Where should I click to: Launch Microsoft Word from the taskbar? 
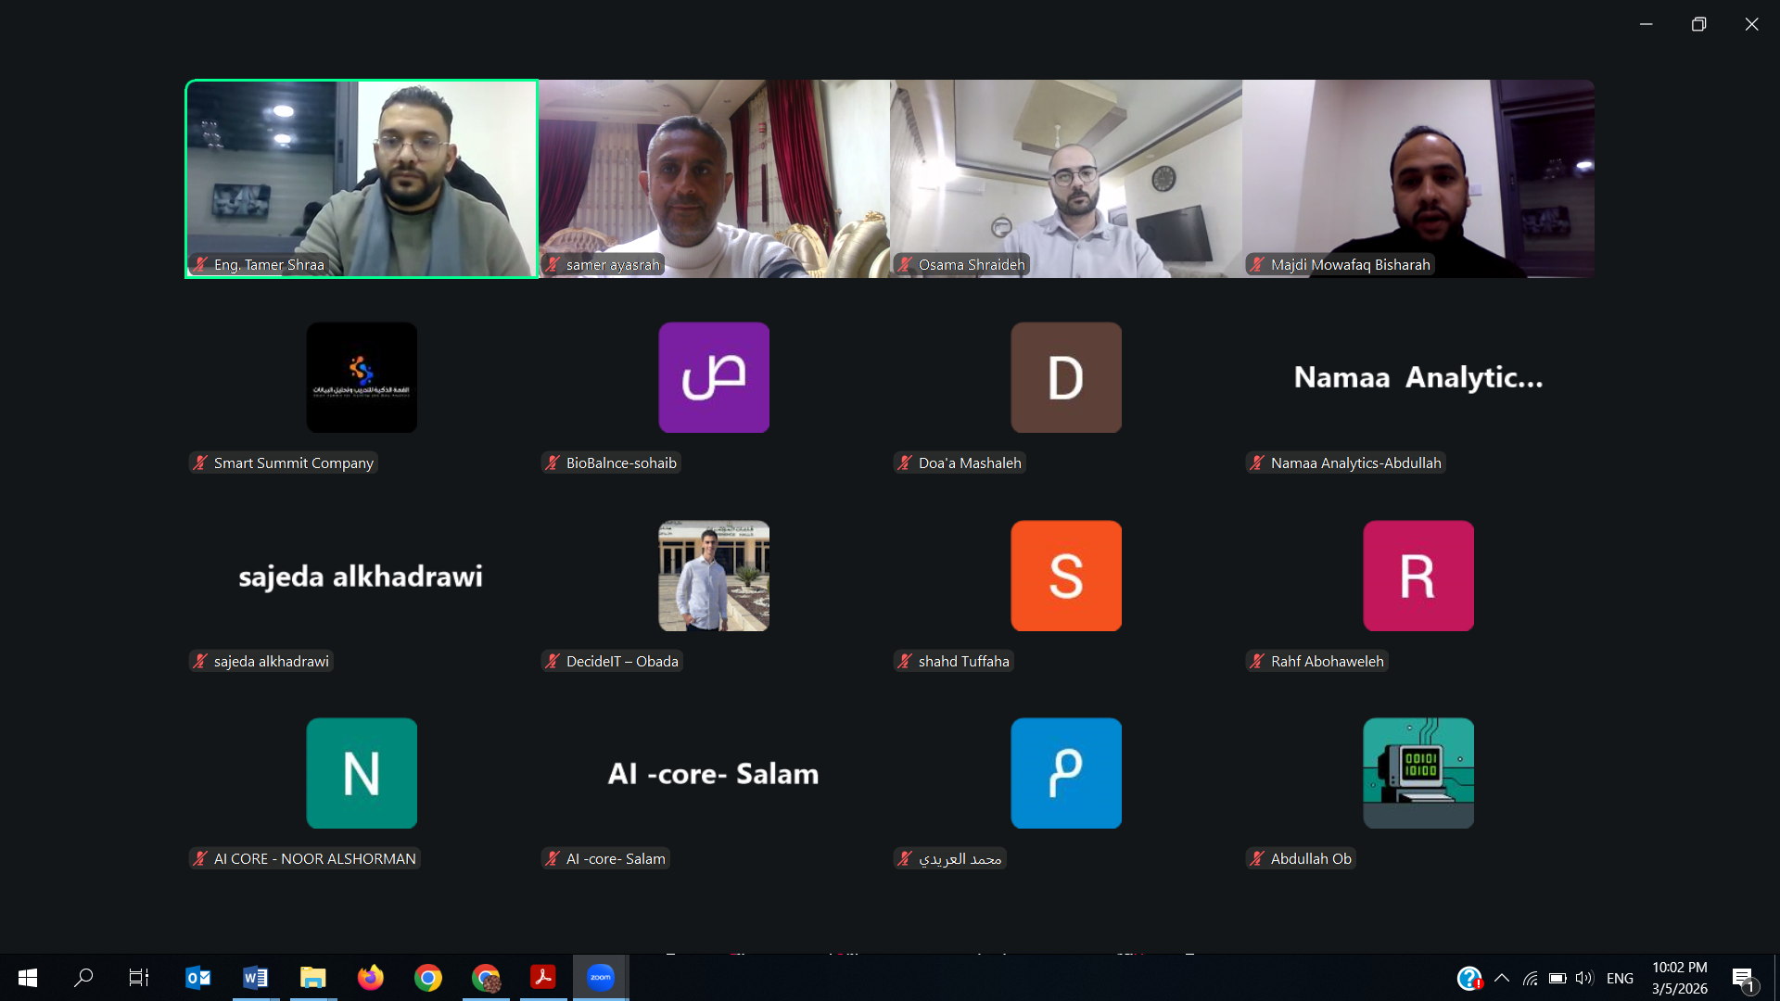tap(255, 977)
